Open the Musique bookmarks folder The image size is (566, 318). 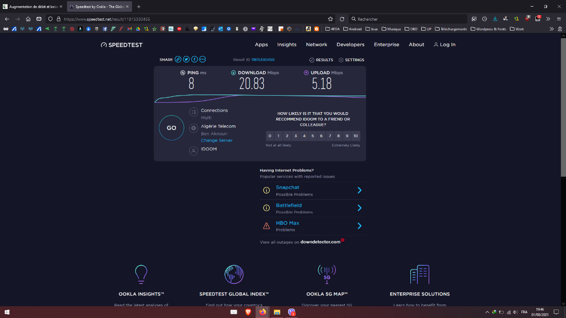(x=391, y=29)
